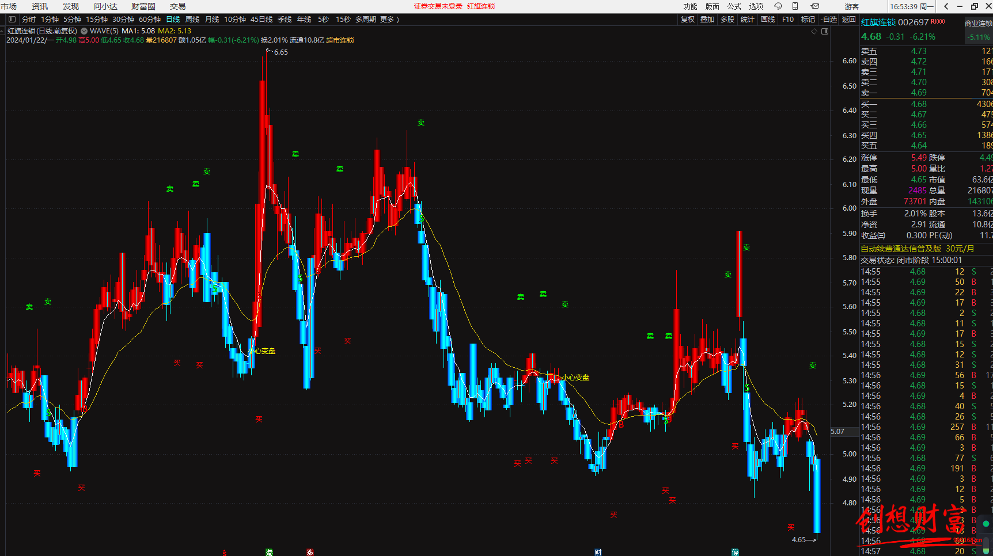Switch to the 5分钟 period

click(73, 20)
